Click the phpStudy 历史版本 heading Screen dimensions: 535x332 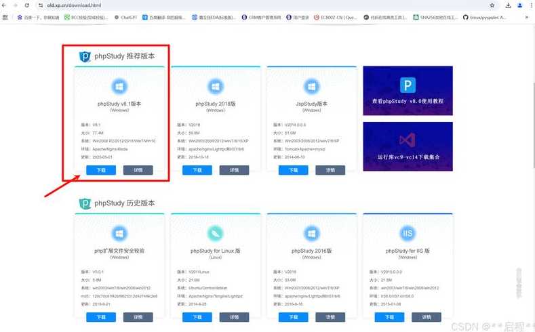pyautogui.click(x=124, y=203)
